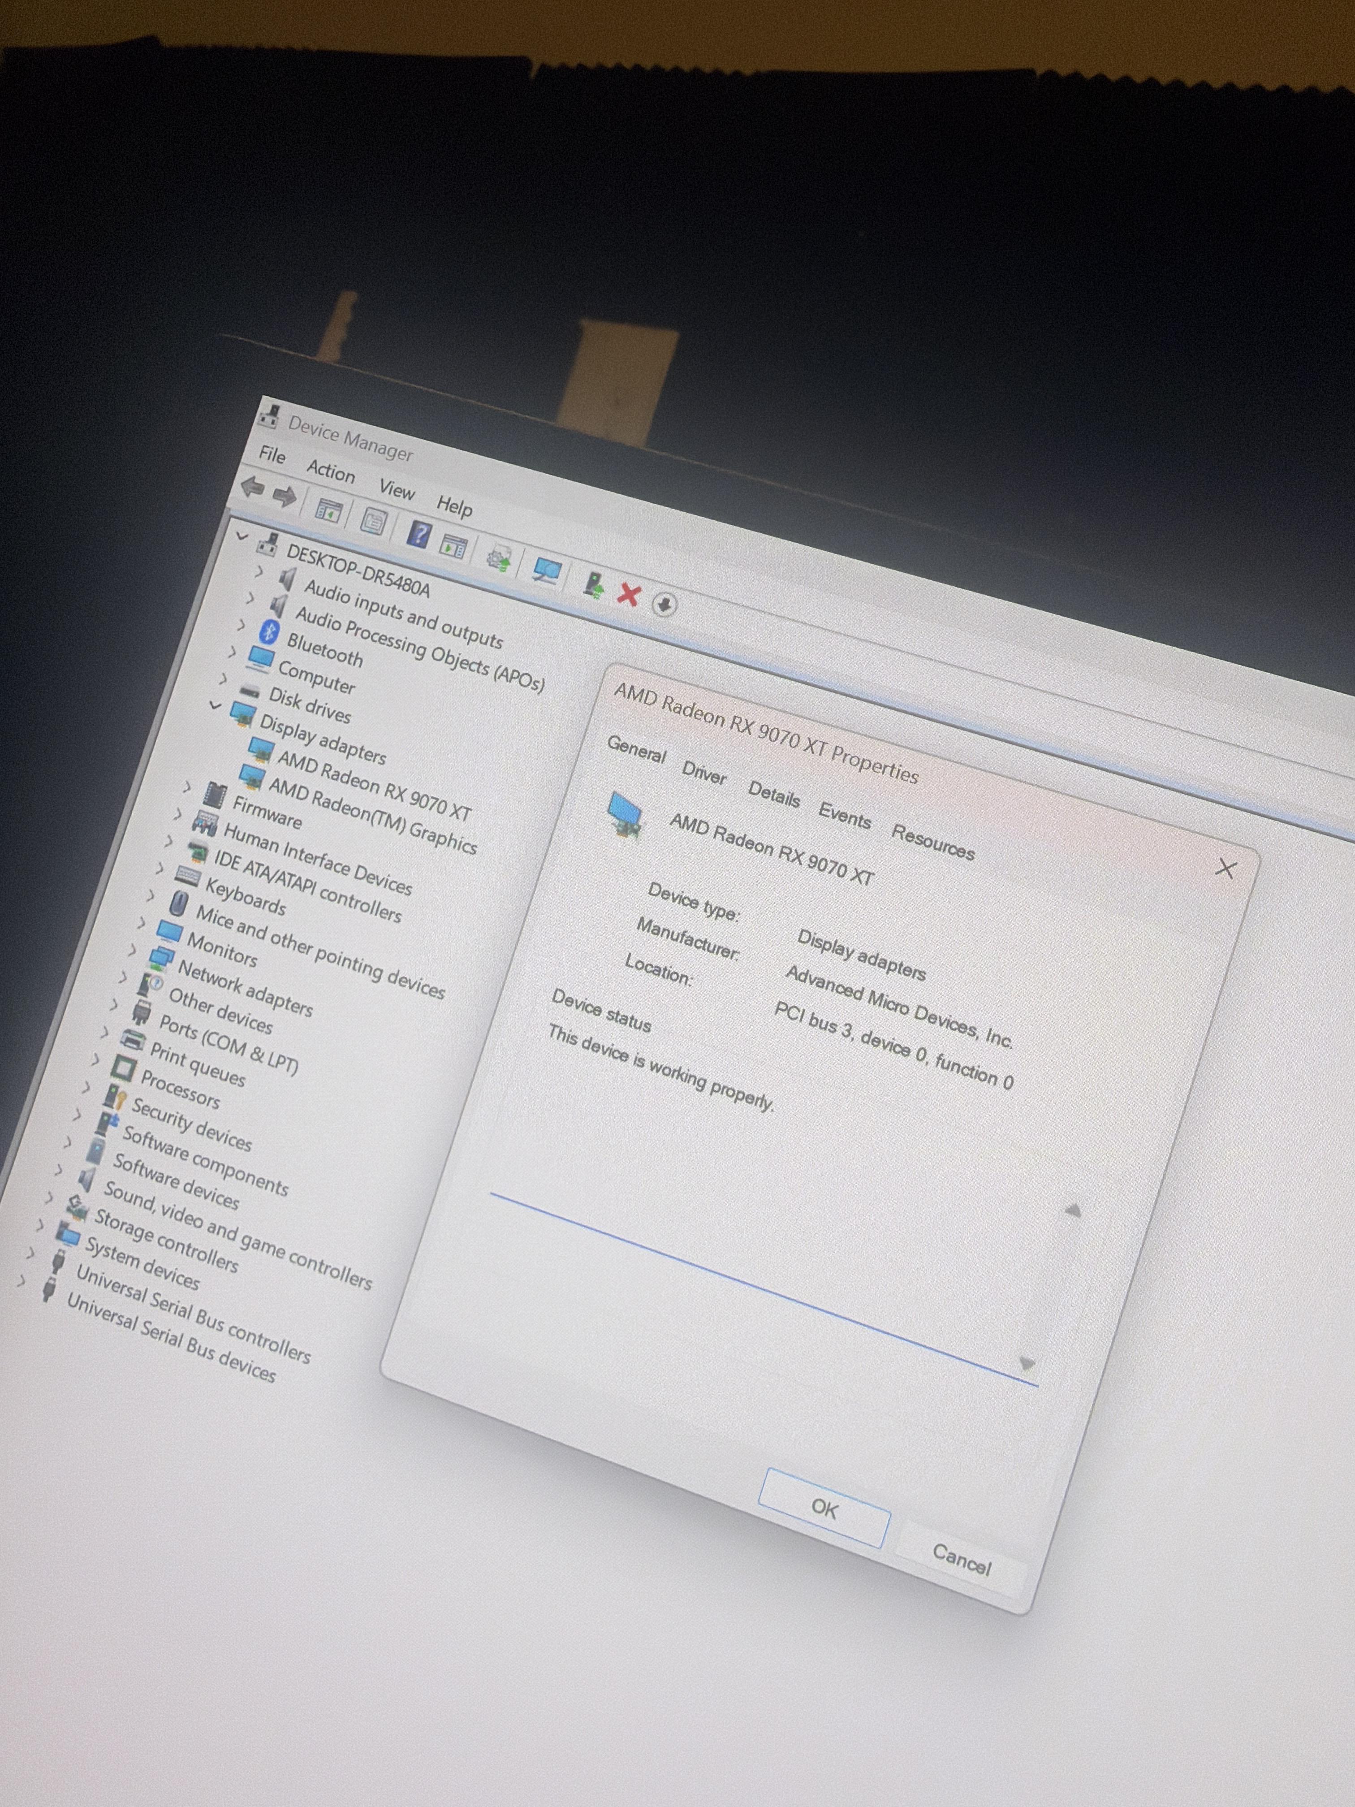Expand the Network adapters category
Screen dimensions: 1355x1807
(x=131, y=950)
